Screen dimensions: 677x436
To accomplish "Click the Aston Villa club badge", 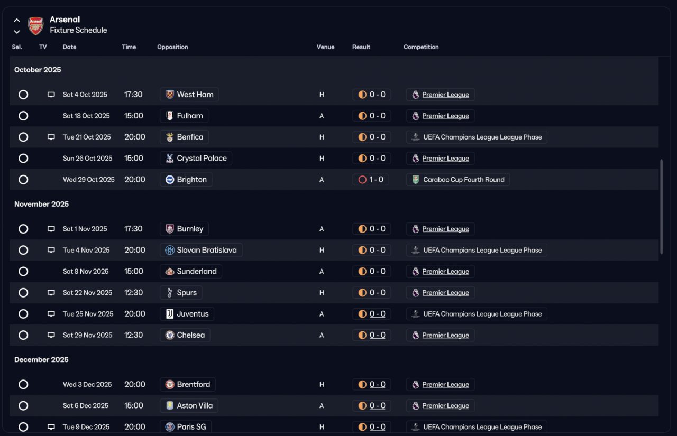I will pos(170,406).
